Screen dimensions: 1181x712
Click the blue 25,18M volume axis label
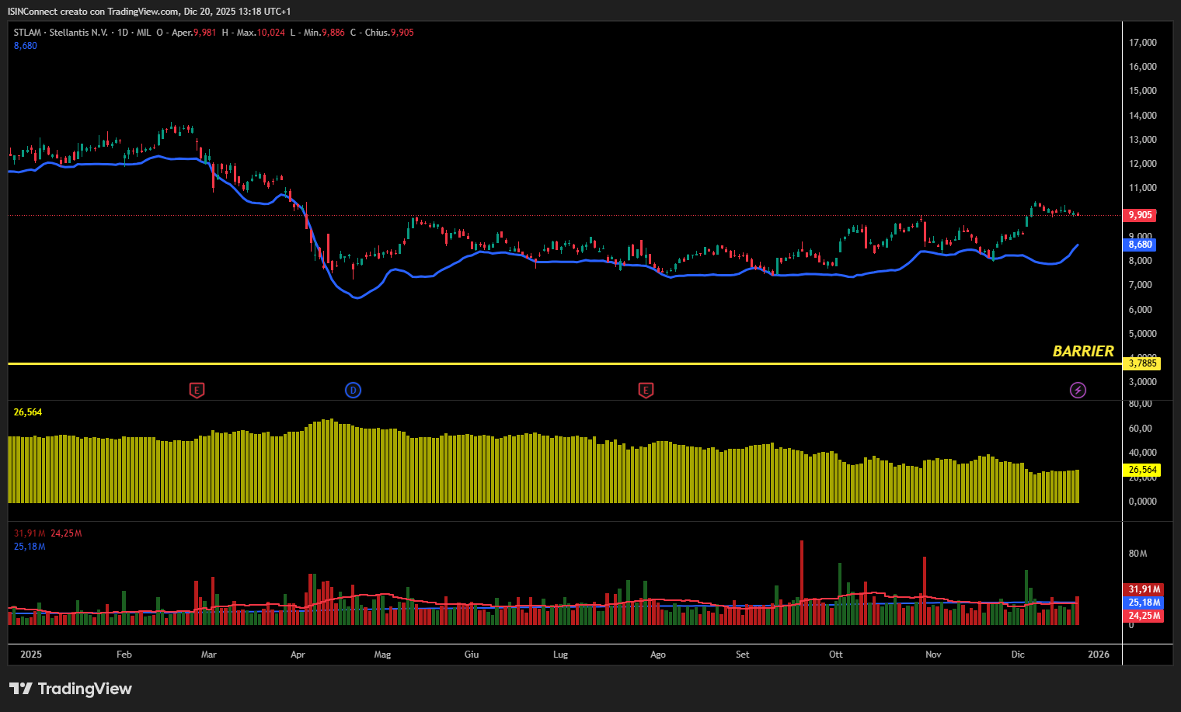point(1144,603)
